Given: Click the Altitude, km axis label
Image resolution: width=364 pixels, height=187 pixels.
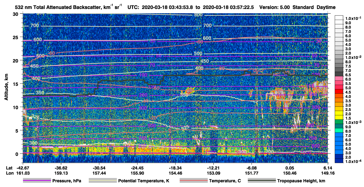Looking at the screenshot, I should click(6, 87).
